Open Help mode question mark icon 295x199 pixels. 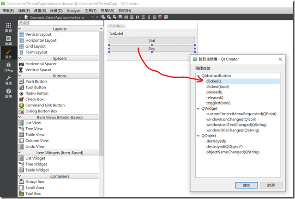click(8, 93)
